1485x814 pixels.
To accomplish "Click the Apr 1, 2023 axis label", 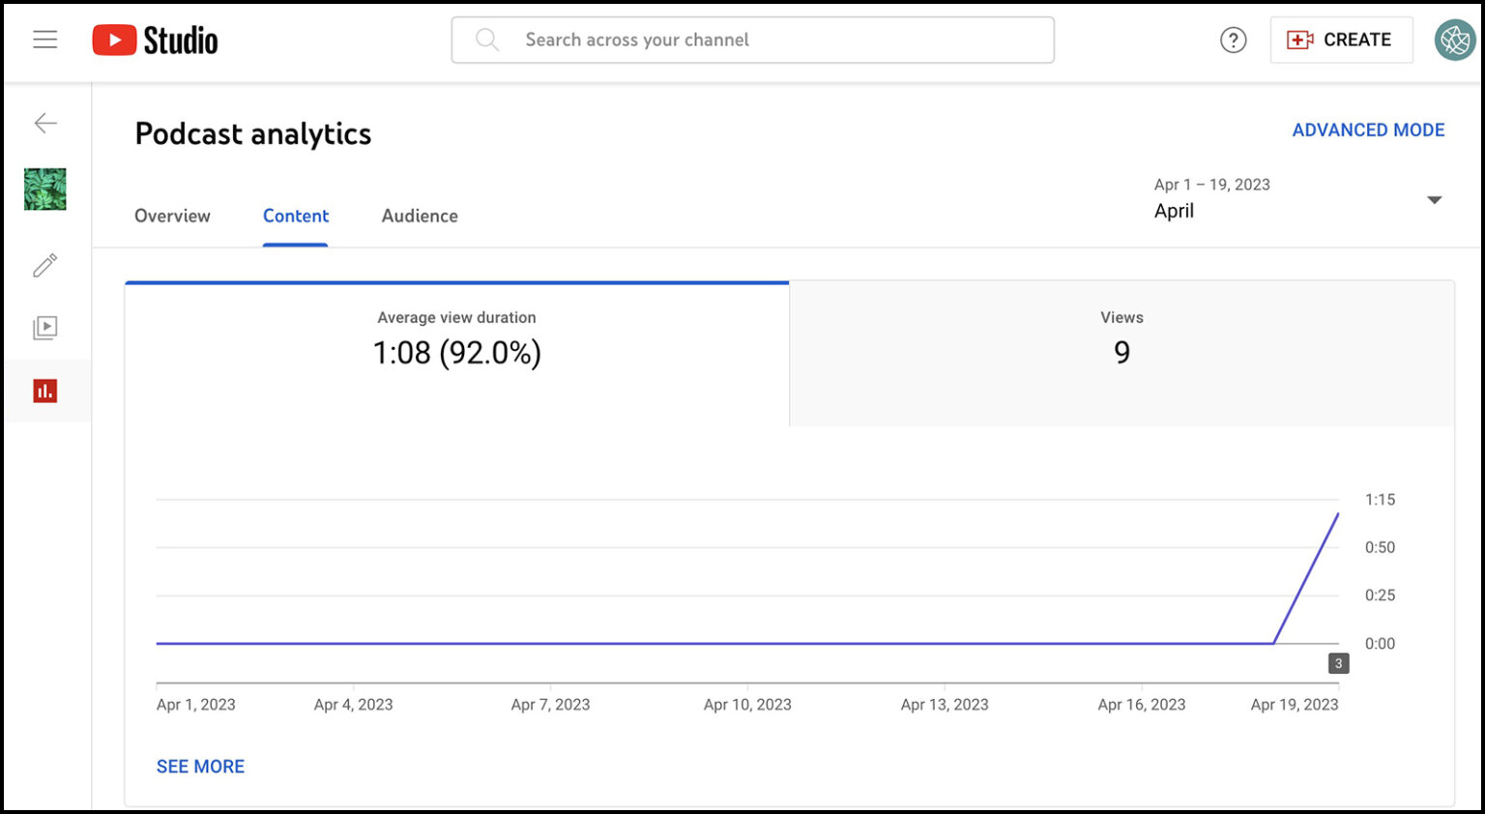I will [196, 705].
